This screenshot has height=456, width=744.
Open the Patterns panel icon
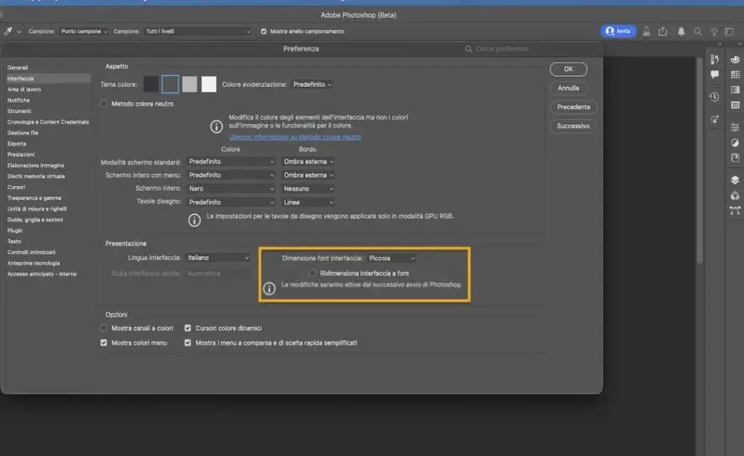click(735, 105)
